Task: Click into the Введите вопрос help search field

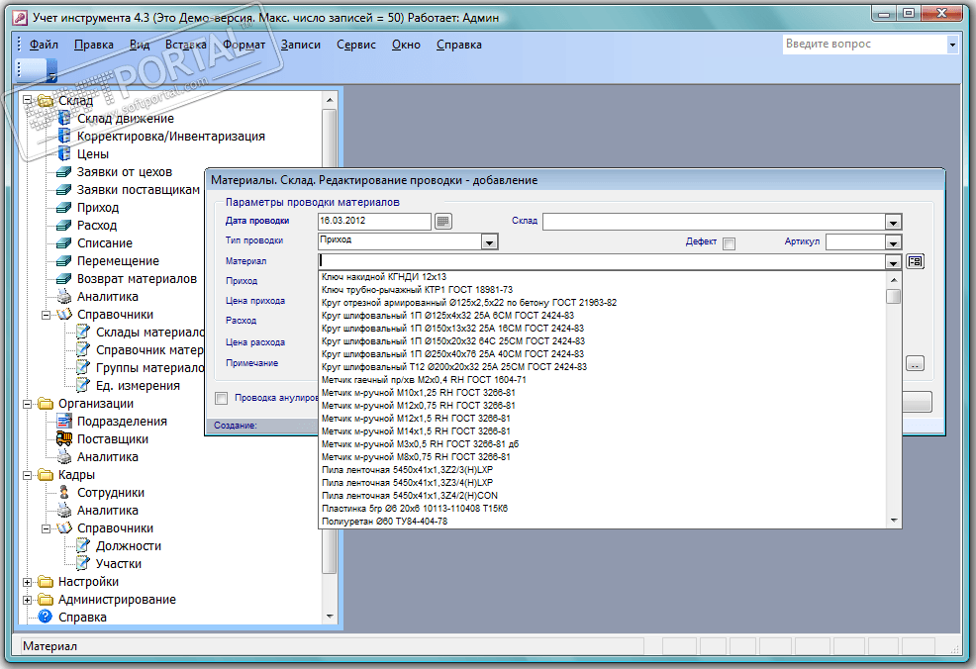Action: pyautogui.click(x=863, y=45)
